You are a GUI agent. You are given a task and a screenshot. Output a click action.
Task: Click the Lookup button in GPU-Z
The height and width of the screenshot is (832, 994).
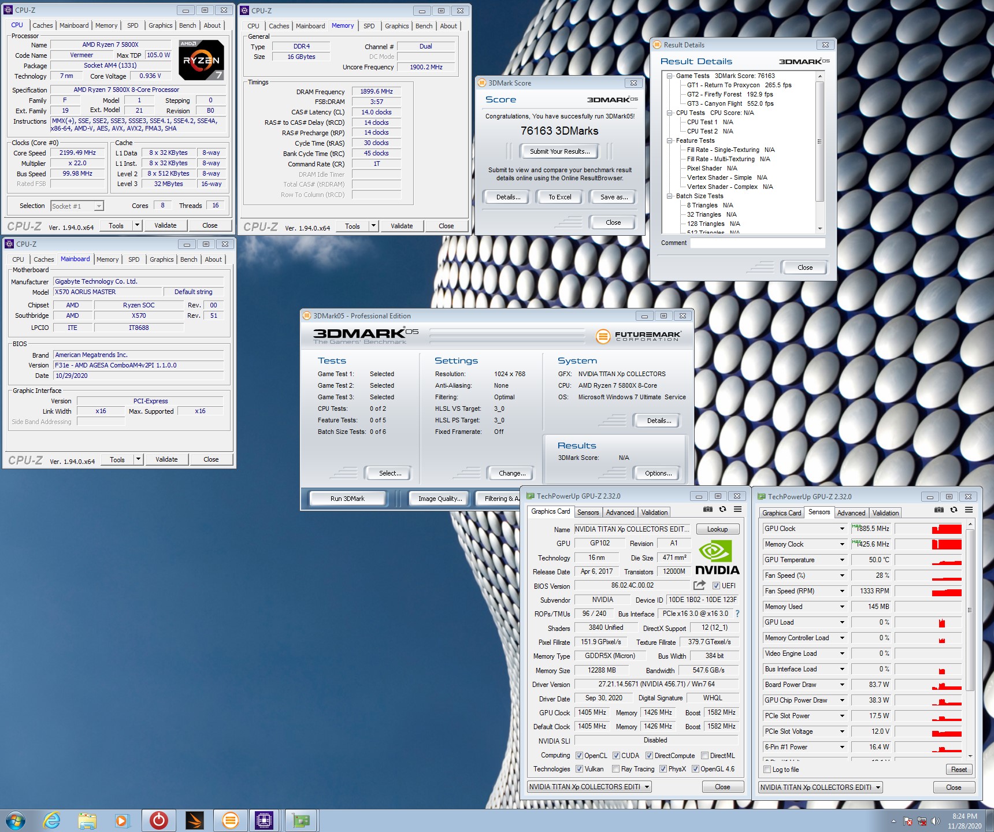pos(717,529)
